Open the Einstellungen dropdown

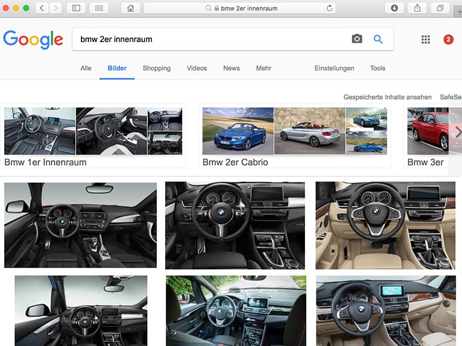tap(334, 68)
